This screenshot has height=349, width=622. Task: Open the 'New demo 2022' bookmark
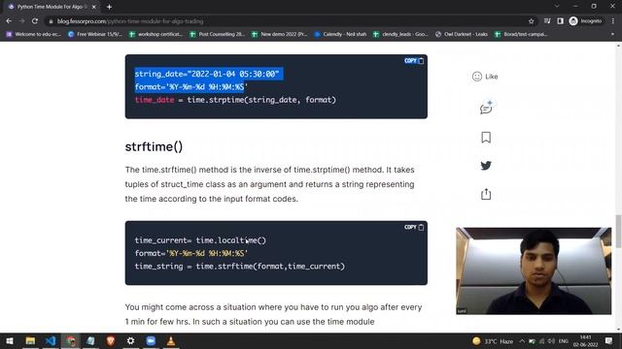[x=279, y=35]
